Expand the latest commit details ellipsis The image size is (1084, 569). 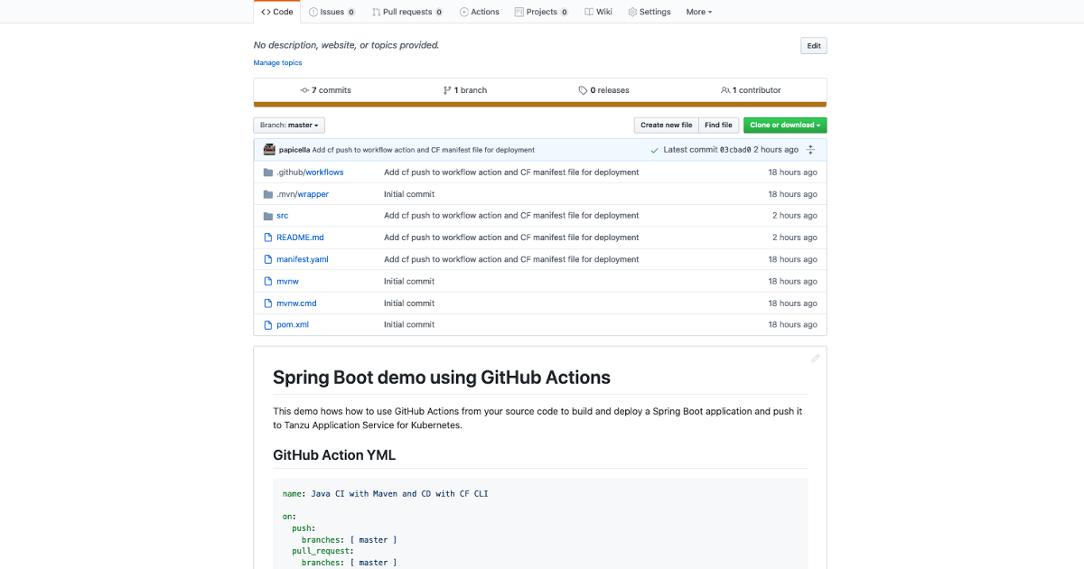[x=810, y=150]
